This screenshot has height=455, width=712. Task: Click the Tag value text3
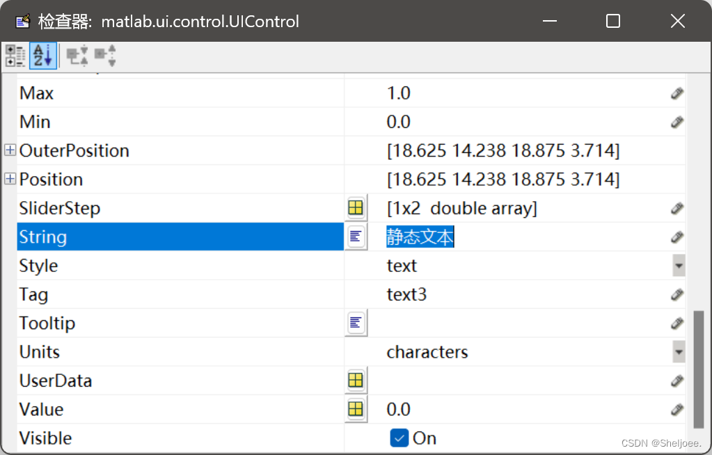pyautogui.click(x=406, y=294)
